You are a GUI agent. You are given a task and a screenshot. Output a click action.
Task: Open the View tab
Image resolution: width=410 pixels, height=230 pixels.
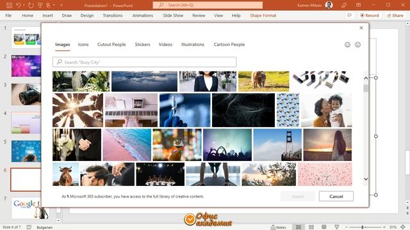coord(218,15)
